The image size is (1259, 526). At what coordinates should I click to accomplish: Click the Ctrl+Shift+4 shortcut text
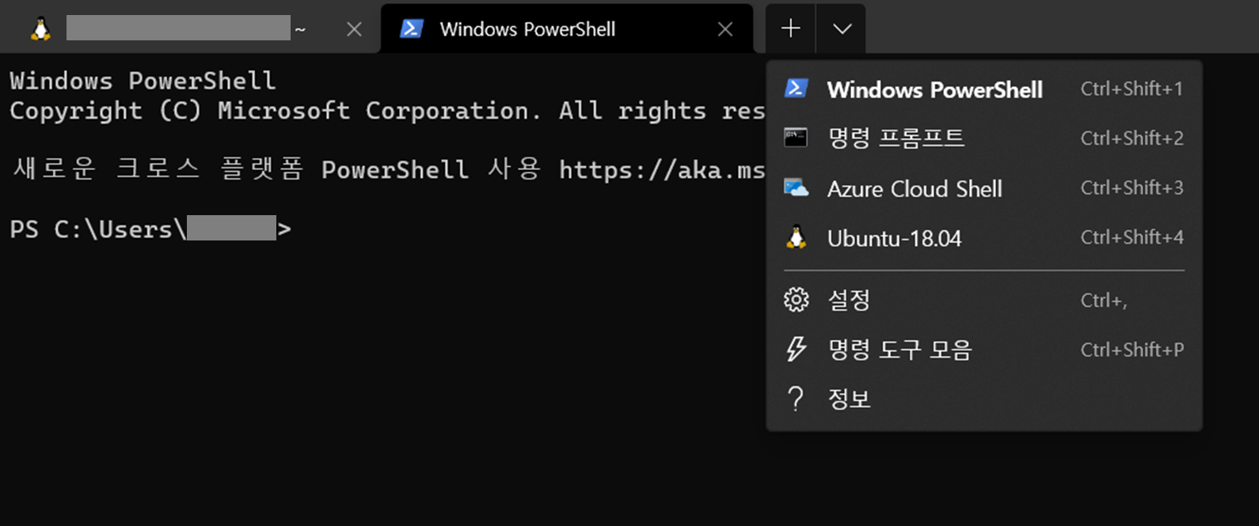(x=1132, y=237)
